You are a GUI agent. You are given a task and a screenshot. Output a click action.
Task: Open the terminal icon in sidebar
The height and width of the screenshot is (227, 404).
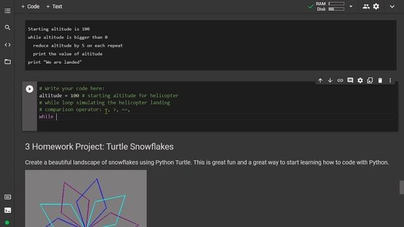coord(8,210)
